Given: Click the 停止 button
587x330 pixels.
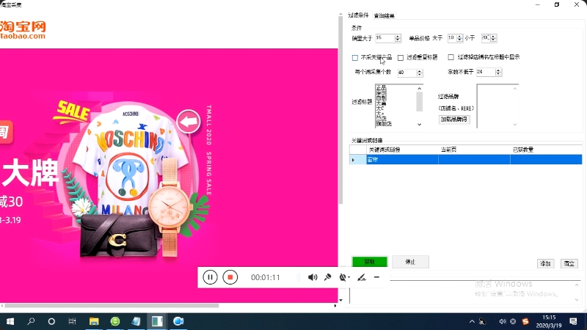Looking at the screenshot, I should point(410,262).
